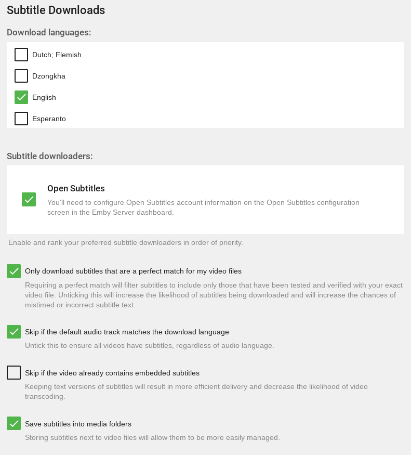This screenshot has height=455, width=411.
Task: Click the 'Open Subtitles' downloader title
Action: [x=76, y=188]
